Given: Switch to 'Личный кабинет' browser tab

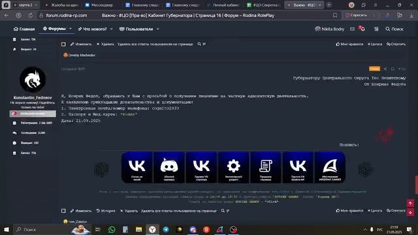Looking at the screenshot, I should tap(223, 5).
